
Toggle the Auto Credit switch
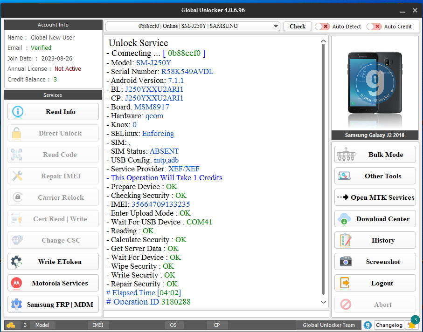click(374, 27)
